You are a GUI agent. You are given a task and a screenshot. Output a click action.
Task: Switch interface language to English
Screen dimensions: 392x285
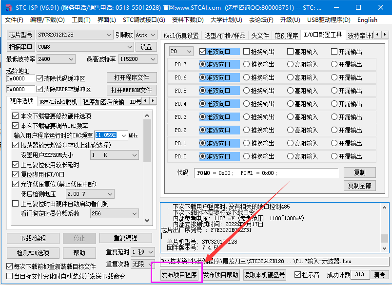(x=367, y=20)
